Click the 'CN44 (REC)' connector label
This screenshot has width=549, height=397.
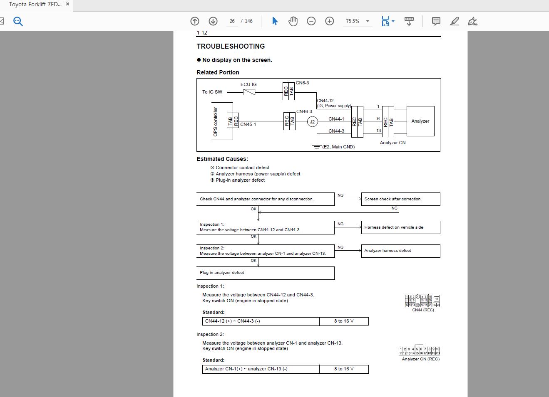coord(423,310)
